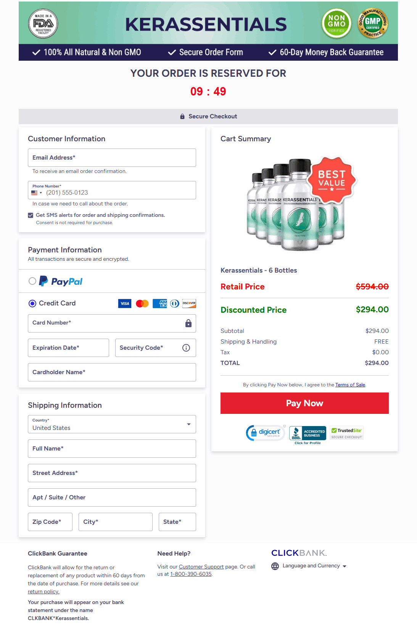The height and width of the screenshot is (625, 417).
Task: Uncheck the SMS alerts checkbox
Action: point(31,215)
